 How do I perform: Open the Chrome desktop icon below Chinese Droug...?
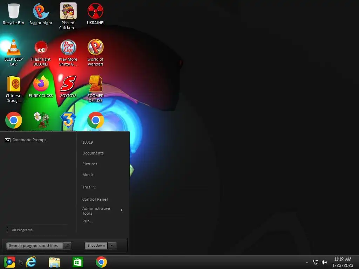(14, 120)
